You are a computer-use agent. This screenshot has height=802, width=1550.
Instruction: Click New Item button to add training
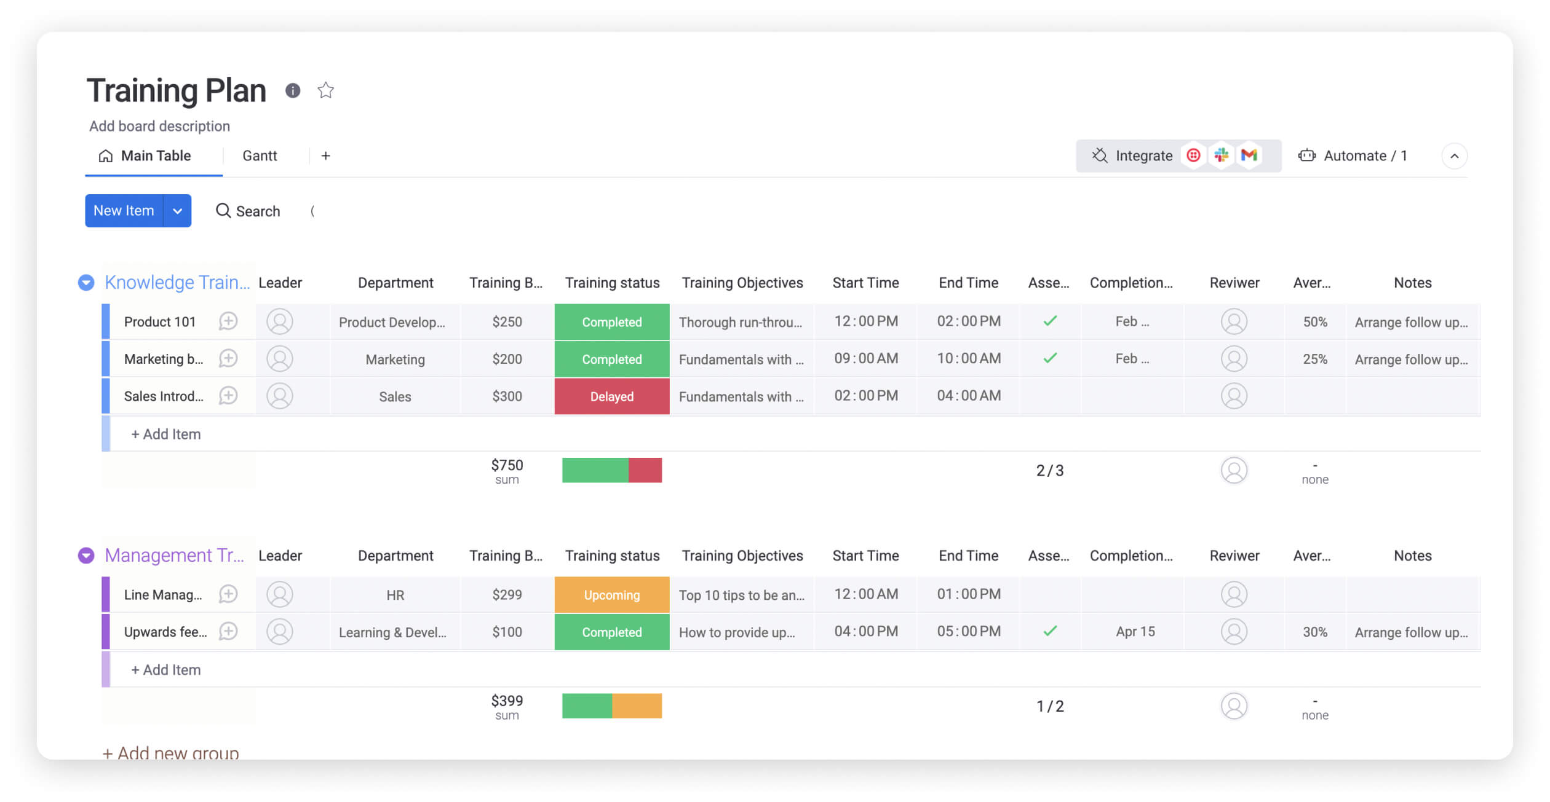coord(123,210)
